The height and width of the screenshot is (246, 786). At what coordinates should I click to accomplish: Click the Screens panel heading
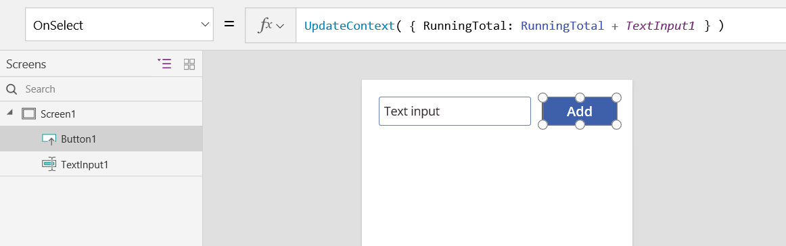(x=26, y=64)
